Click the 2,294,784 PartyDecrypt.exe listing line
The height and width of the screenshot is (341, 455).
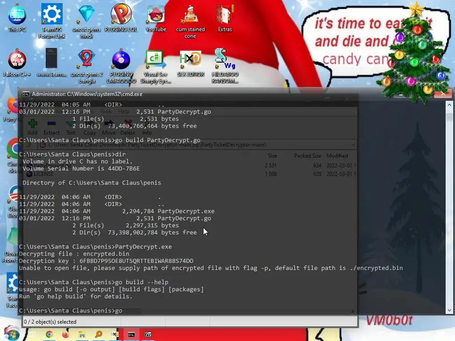click(x=117, y=211)
